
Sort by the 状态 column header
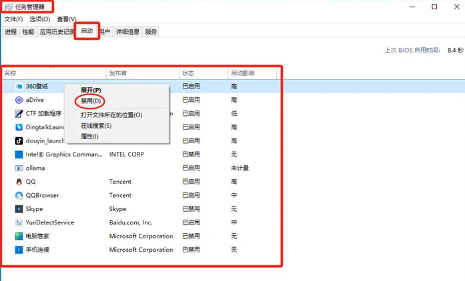coord(203,73)
